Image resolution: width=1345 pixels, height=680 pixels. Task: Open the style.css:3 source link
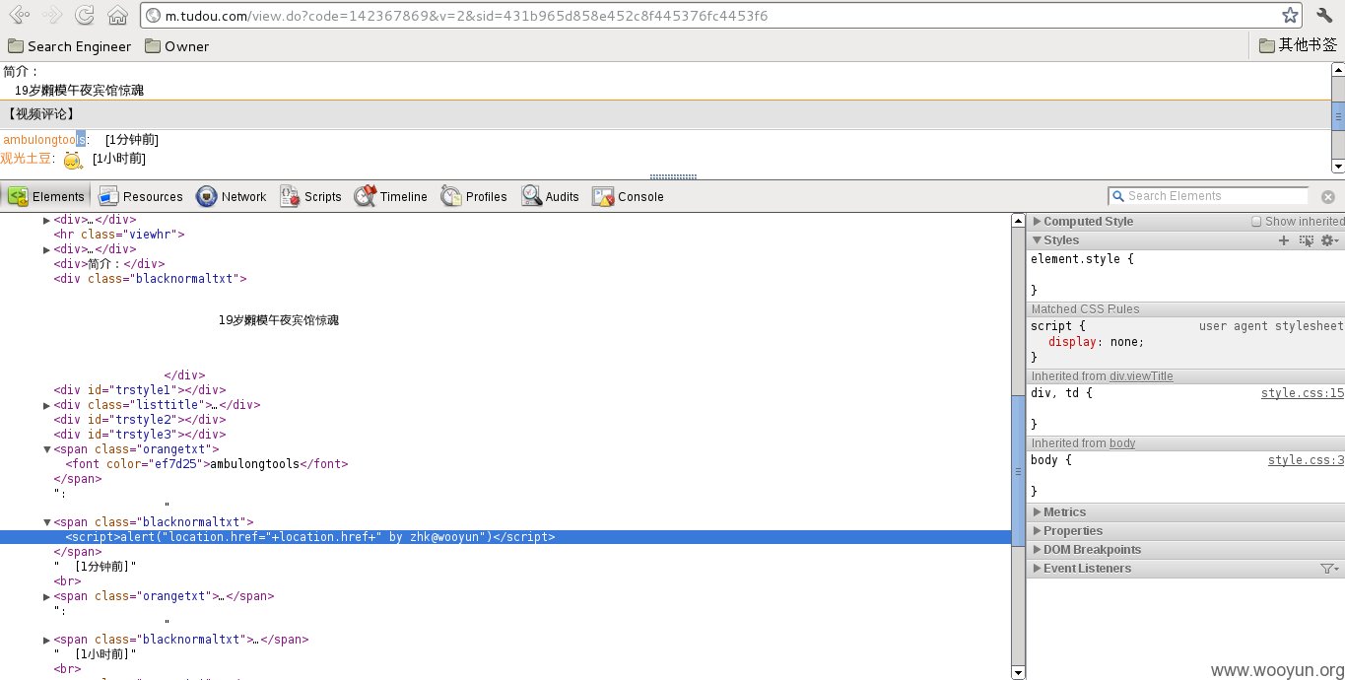pyautogui.click(x=1306, y=460)
